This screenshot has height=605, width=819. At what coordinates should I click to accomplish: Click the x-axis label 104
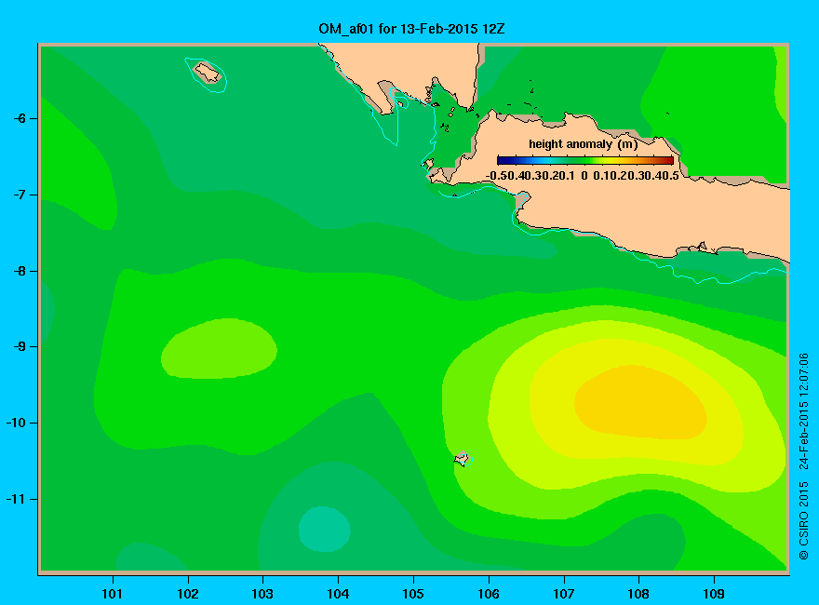[338, 594]
